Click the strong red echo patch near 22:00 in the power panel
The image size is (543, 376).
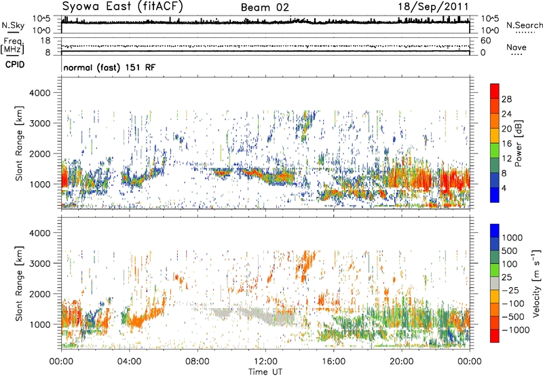coord(453,180)
